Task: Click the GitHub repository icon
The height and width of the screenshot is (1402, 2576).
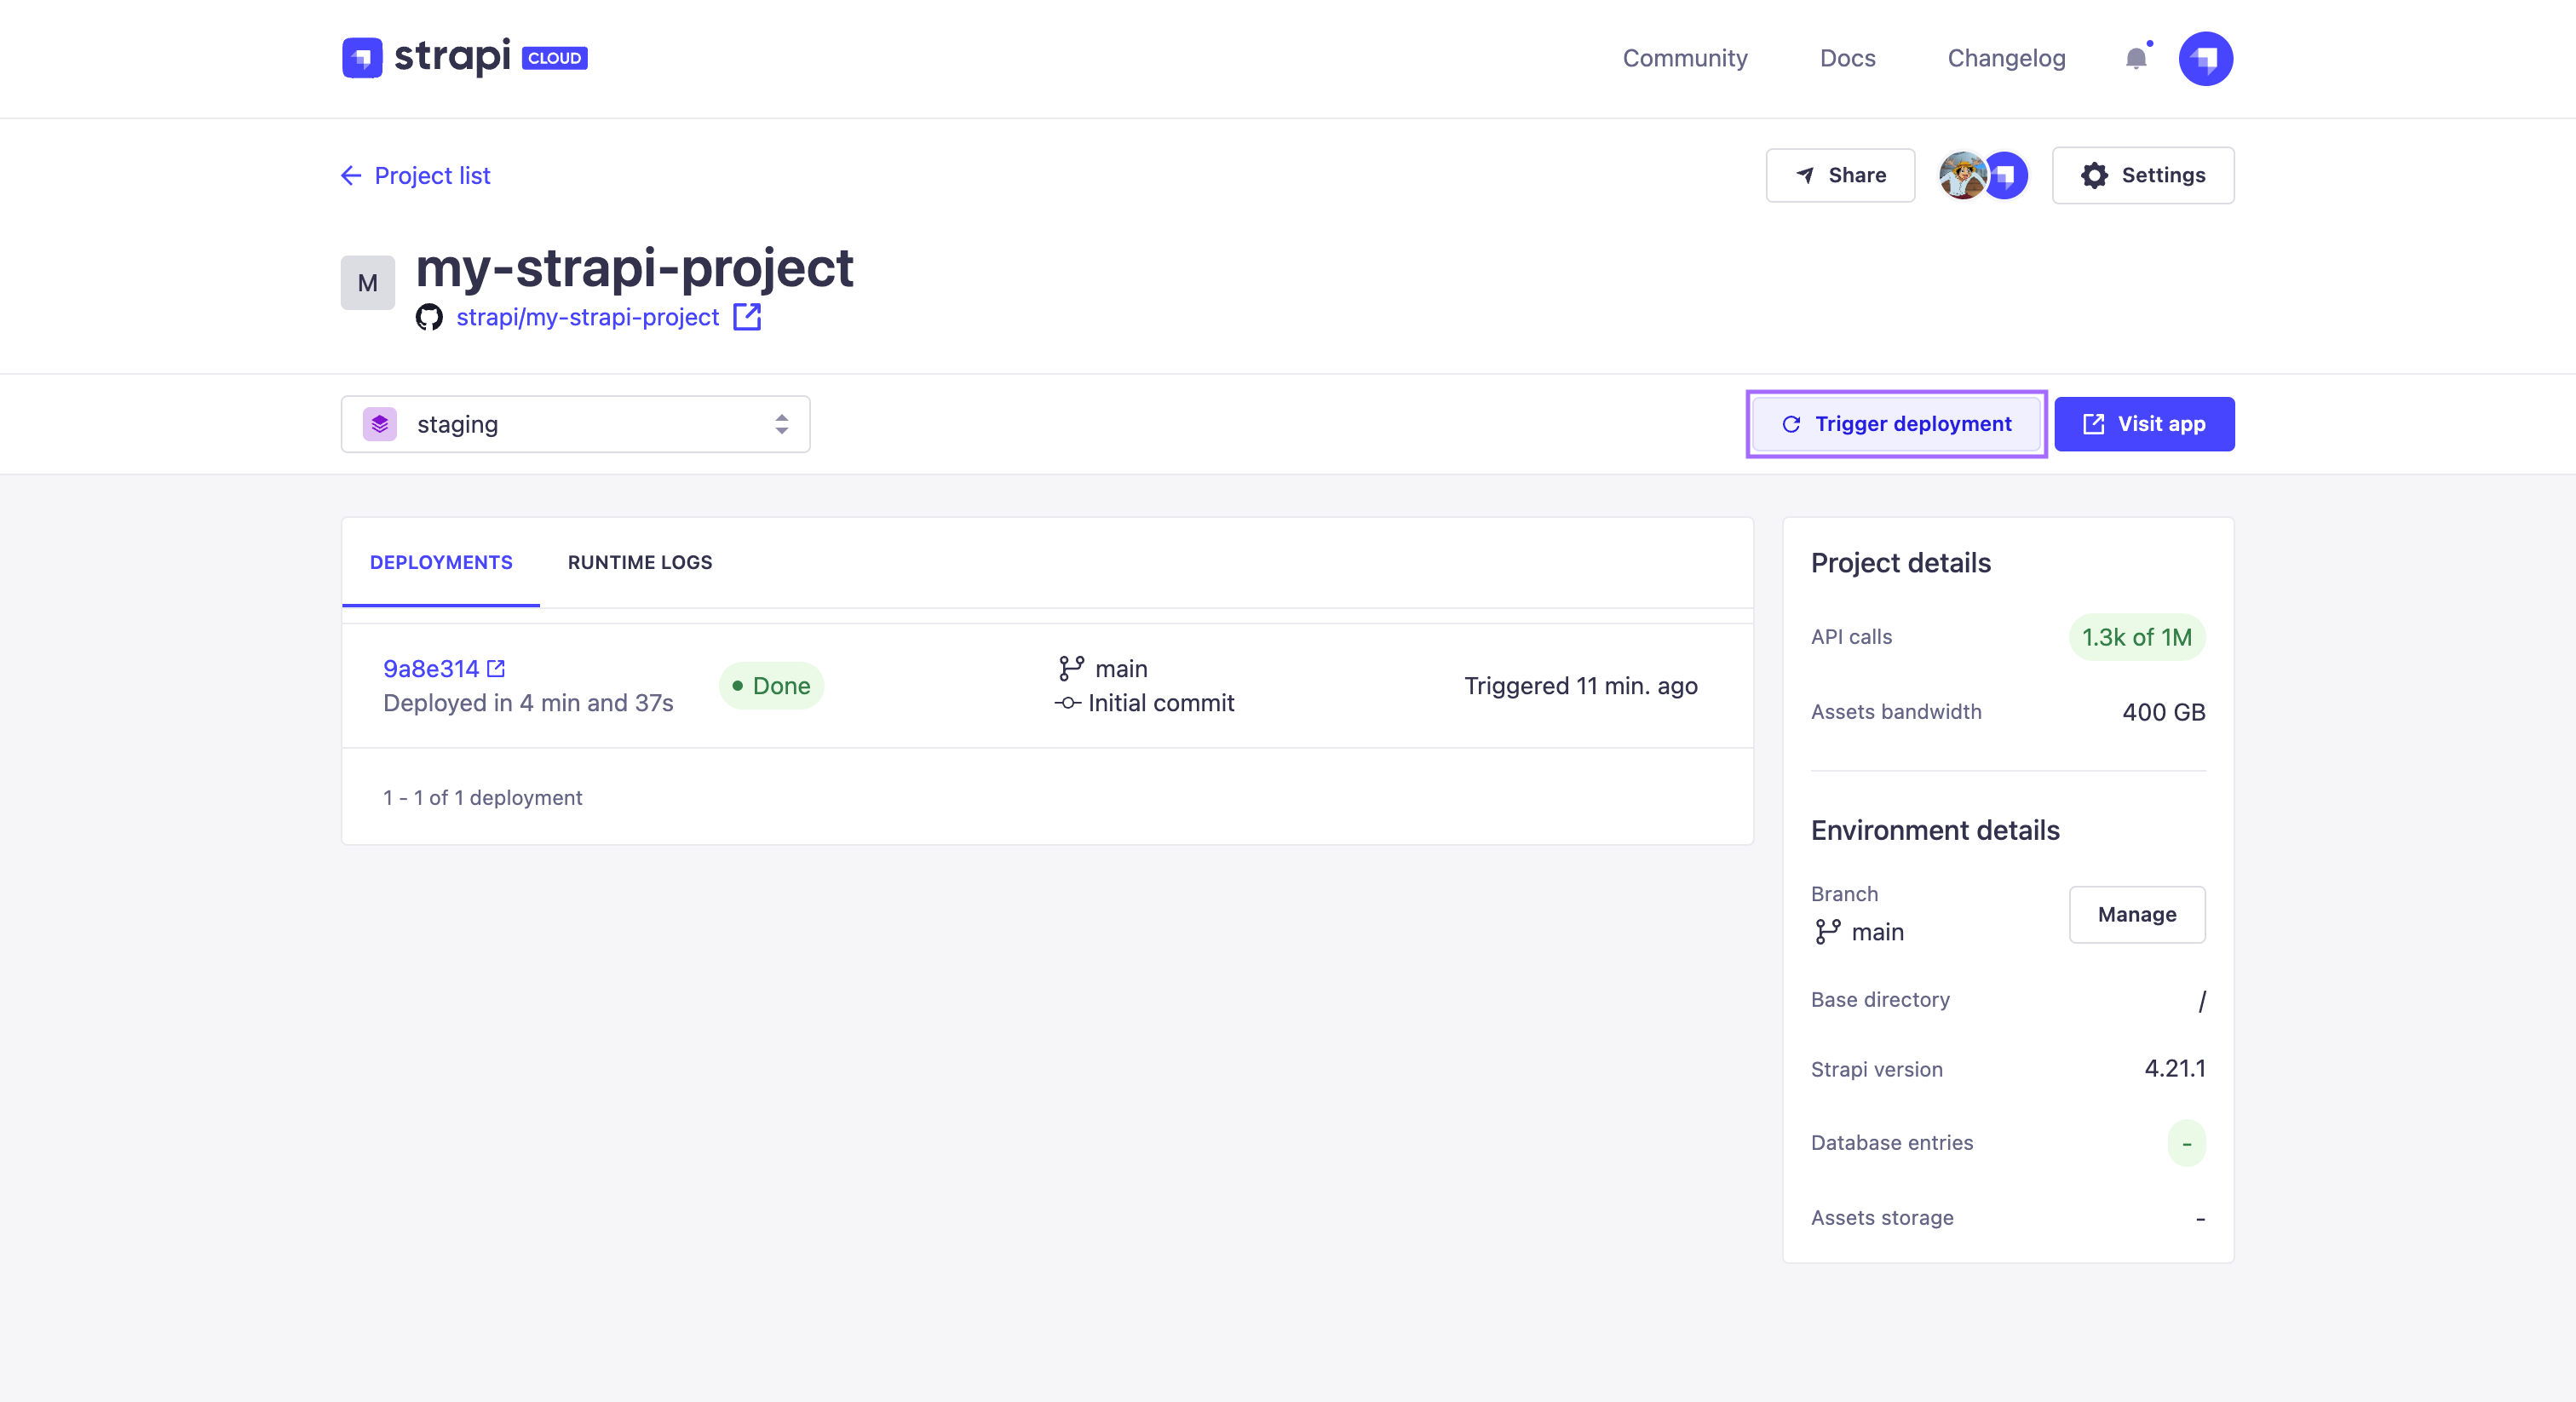Action: coord(429,317)
